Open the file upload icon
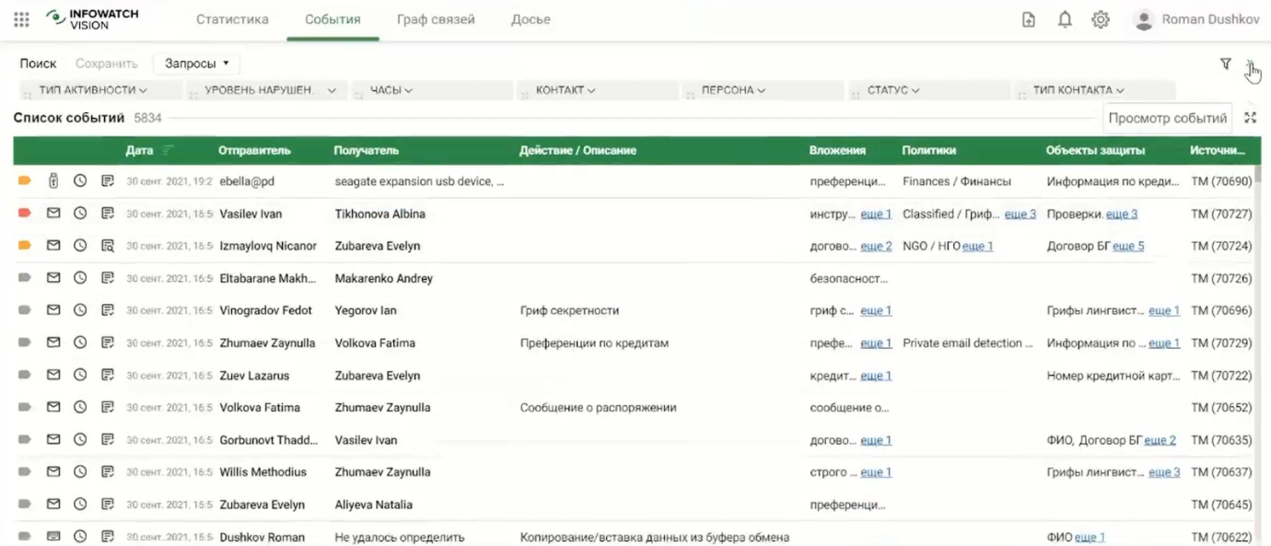Screen dimensions: 1271x546 pyautogui.click(x=1029, y=19)
